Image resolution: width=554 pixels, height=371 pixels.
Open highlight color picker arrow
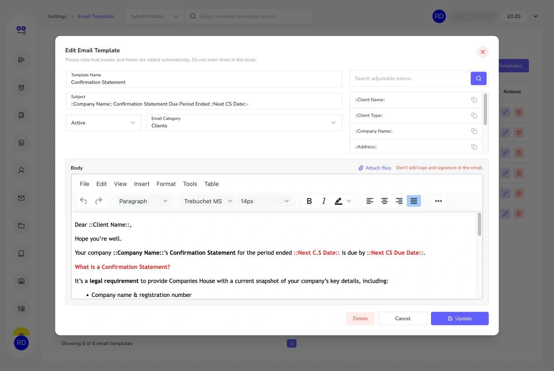(x=349, y=201)
